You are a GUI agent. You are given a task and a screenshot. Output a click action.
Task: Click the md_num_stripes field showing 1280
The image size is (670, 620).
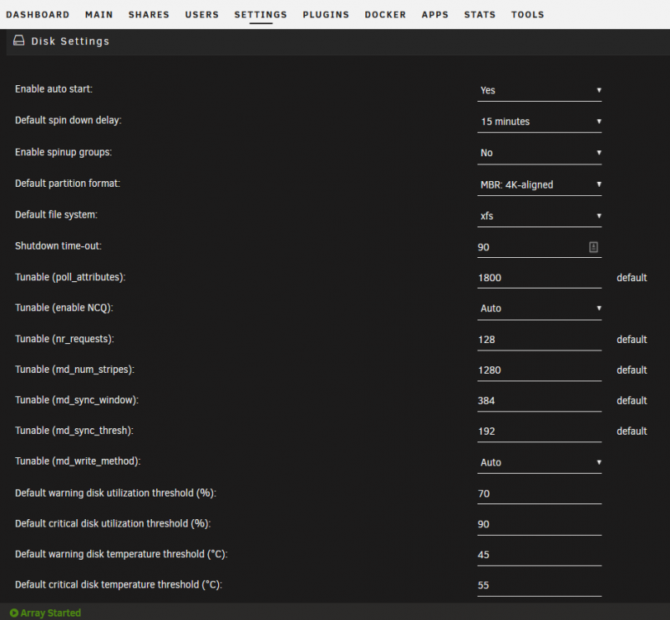pyautogui.click(x=539, y=370)
